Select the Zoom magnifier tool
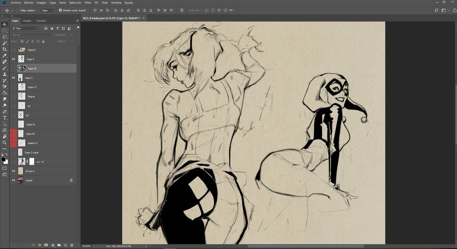The height and width of the screenshot is (249, 457). tap(5, 142)
